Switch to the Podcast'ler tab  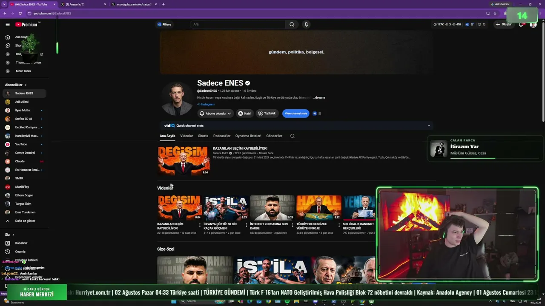[x=222, y=136]
